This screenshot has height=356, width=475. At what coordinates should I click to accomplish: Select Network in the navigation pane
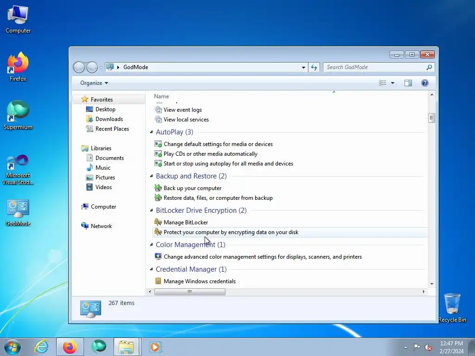tap(101, 226)
